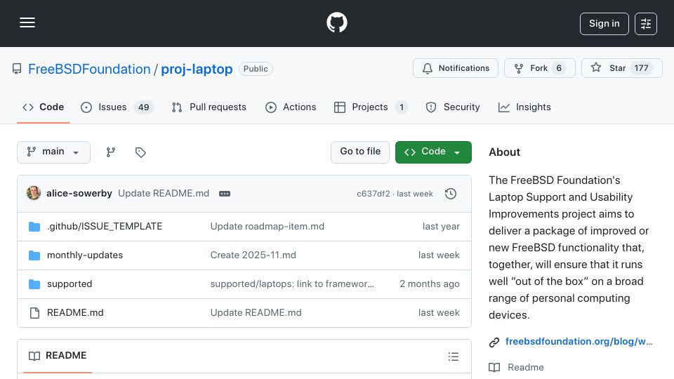
Task: Open the Pull requests tab
Action: tap(209, 107)
